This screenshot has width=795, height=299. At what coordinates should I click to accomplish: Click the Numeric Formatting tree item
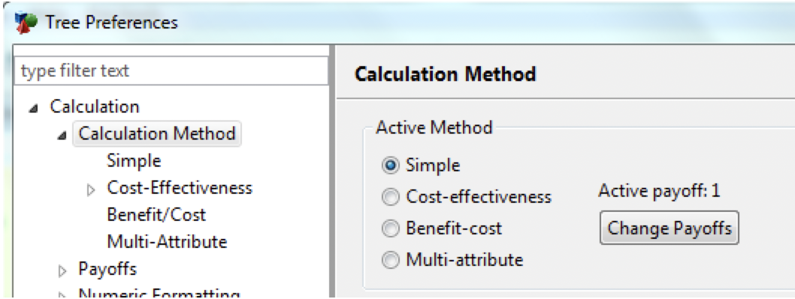pos(159,294)
